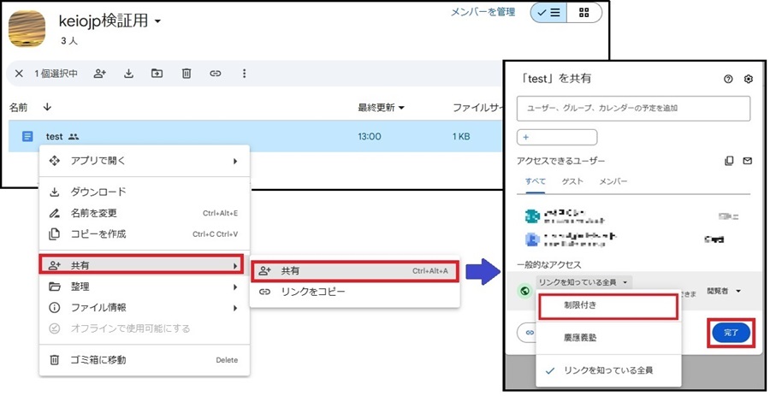Click the add users or groups input field
Image resolution: width=770 pixels, height=396 pixels.
coord(633,109)
